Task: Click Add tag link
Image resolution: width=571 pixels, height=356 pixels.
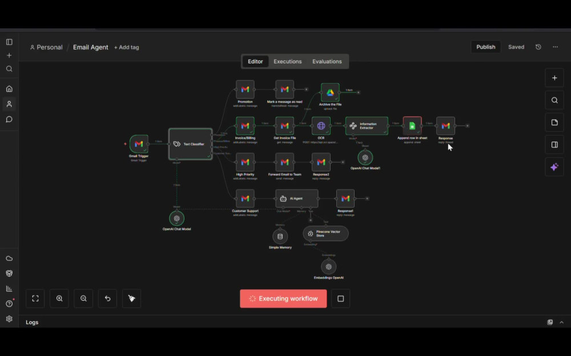Action: click(126, 47)
